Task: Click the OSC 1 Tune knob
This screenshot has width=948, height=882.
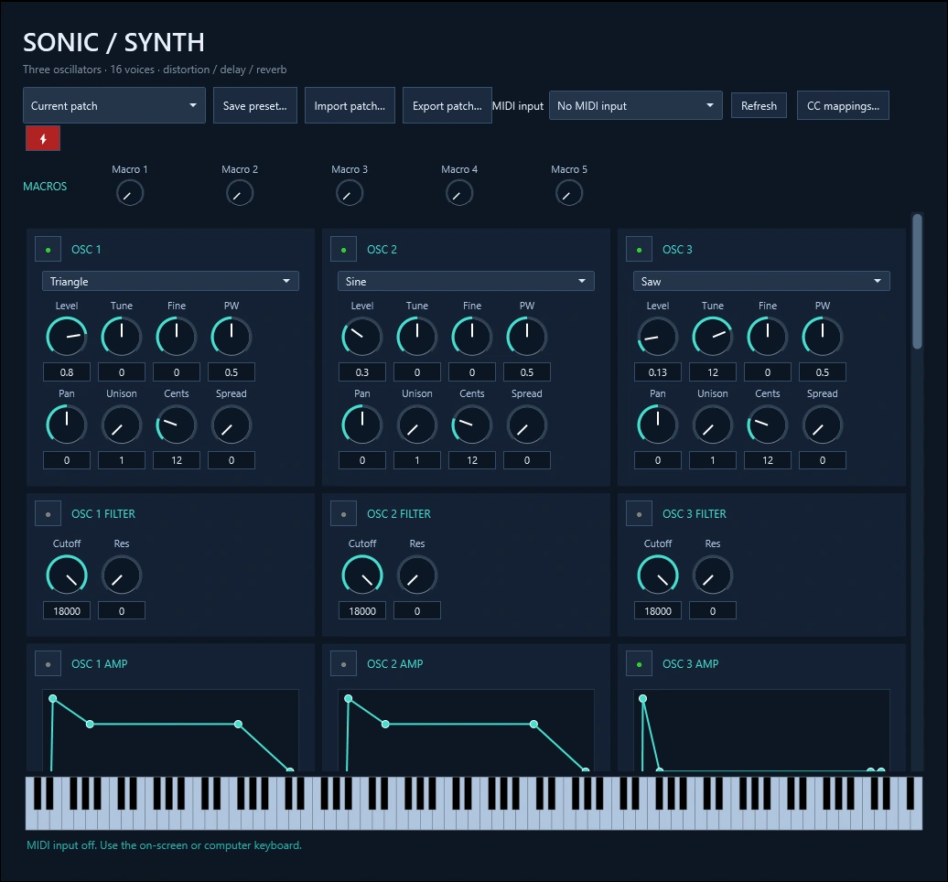Action: tap(122, 337)
